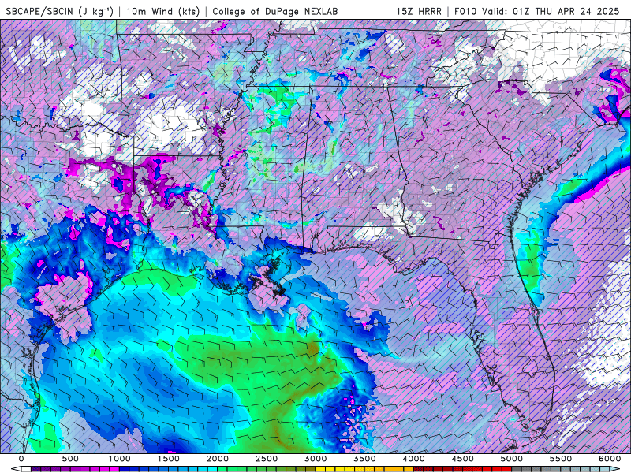Image resolution: width=631 pixels, height=473 pixels.
Task: Pick the yellow swatch just right of 3000
Action: (320, 469)
